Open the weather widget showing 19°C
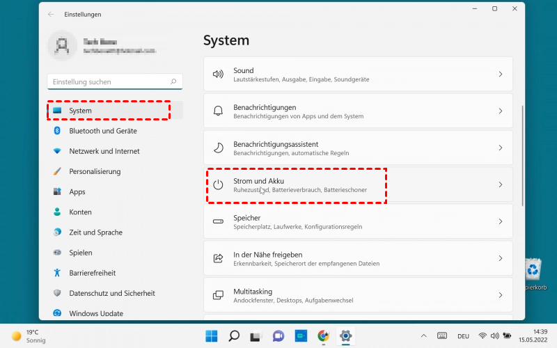Image resolution: width=557 pixels, height=348 pixels. (29, 336)
